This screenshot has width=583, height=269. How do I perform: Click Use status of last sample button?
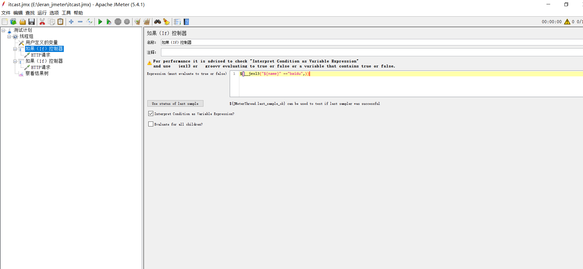[175, 104]
